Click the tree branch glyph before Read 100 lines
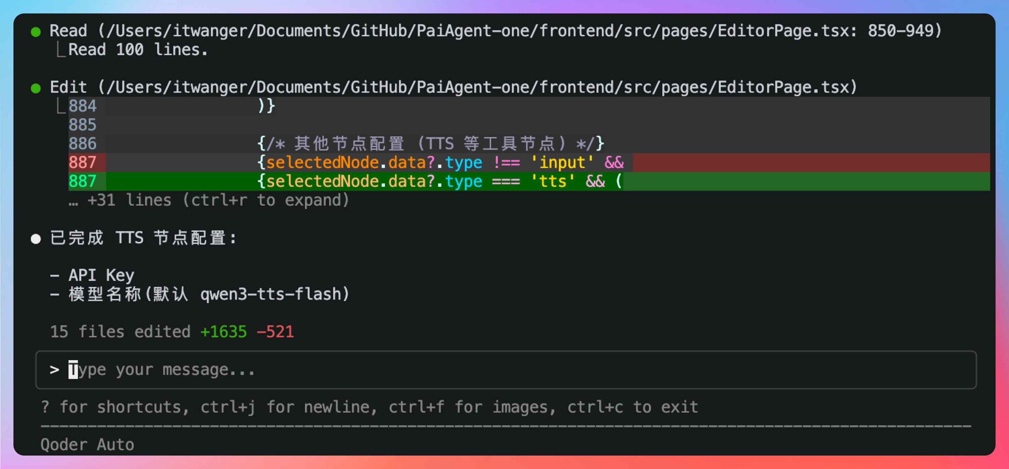The image size is (1009, 469). coord(61,50)
